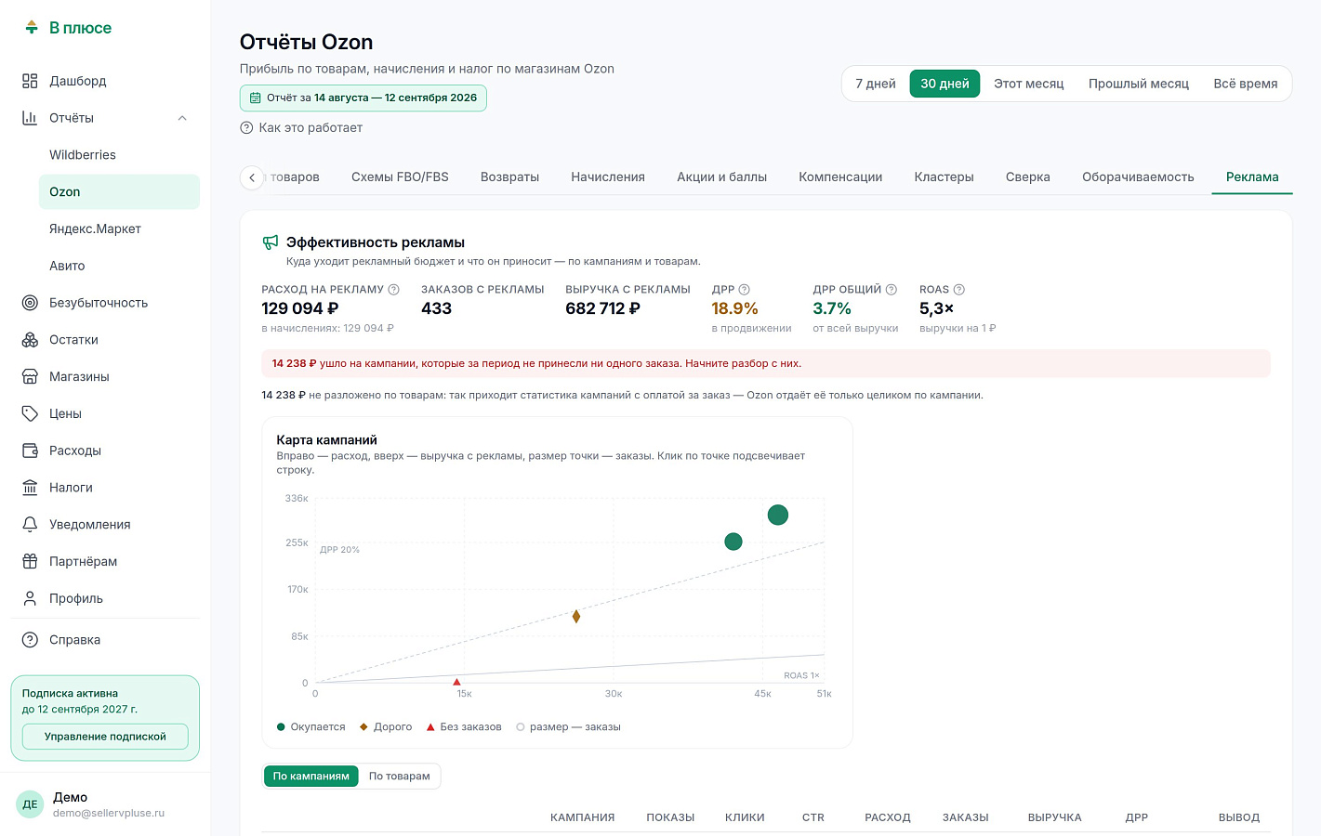
Task: Click the smaller green campaign dot
Action: point(733,542)
